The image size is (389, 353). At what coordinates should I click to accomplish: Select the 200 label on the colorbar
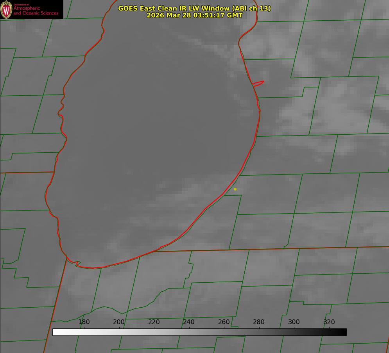click(119, 322)
